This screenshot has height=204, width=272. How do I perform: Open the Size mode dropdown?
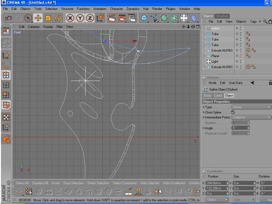[x=244, y=199]
